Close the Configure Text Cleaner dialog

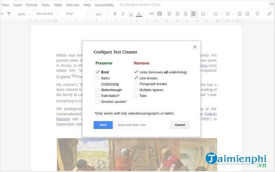click(195, 47)
